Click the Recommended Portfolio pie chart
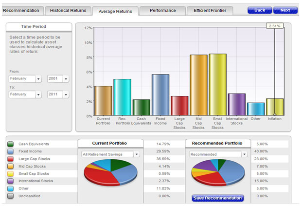This screenshot has height=206, width=302. click(218, 172)
